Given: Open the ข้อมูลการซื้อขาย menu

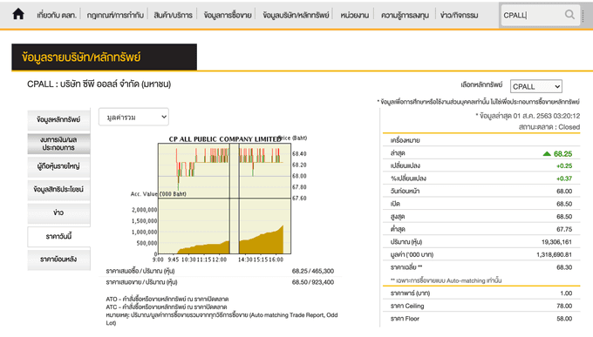Looking at the screenshot, I should coord(228,15).
